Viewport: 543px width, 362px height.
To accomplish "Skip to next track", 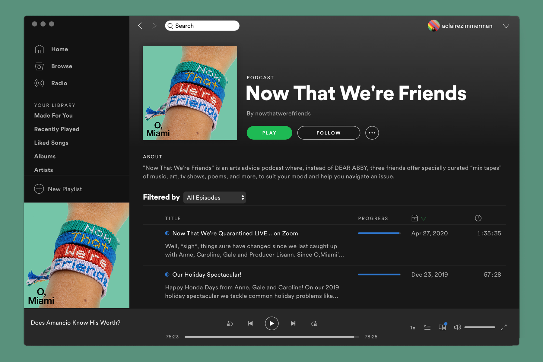I will pos(293,323).
